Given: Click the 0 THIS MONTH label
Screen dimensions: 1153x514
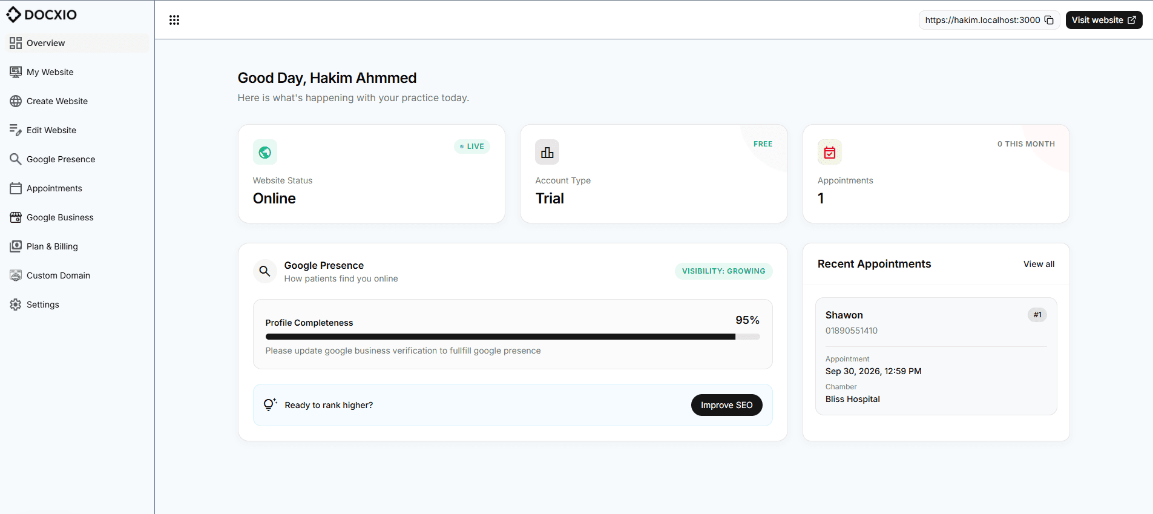Looking at the screenshot, I should pyautogui.click(x=1026, y=144).
